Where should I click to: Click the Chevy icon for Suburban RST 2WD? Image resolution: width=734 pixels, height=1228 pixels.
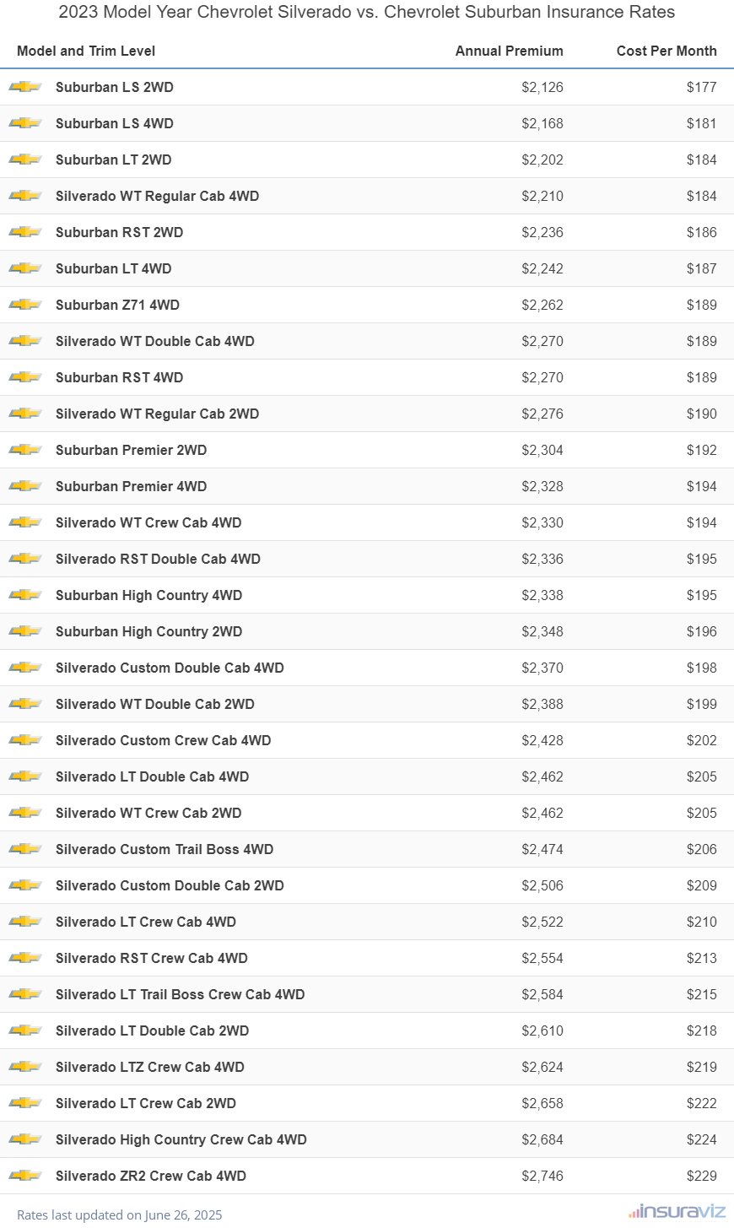(25, 232)
